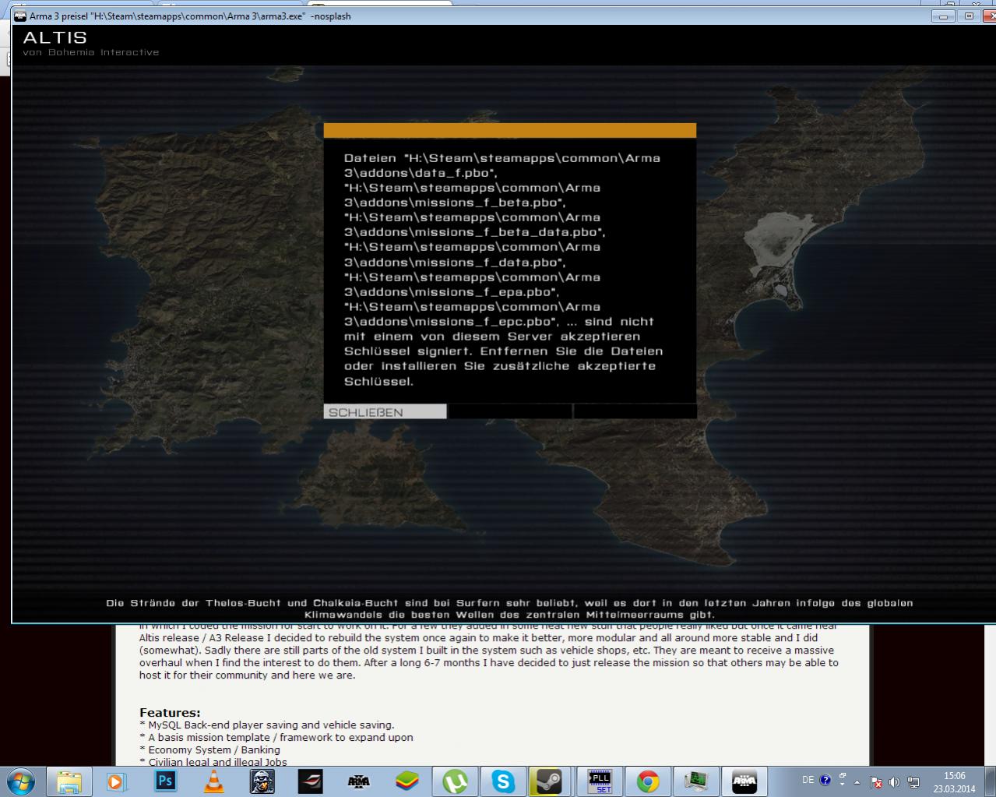The height and width of the screenshot is (797, 996).
Task: Click the ALTIS map title text
Action: pyautogui.click(x=55, y=37)
